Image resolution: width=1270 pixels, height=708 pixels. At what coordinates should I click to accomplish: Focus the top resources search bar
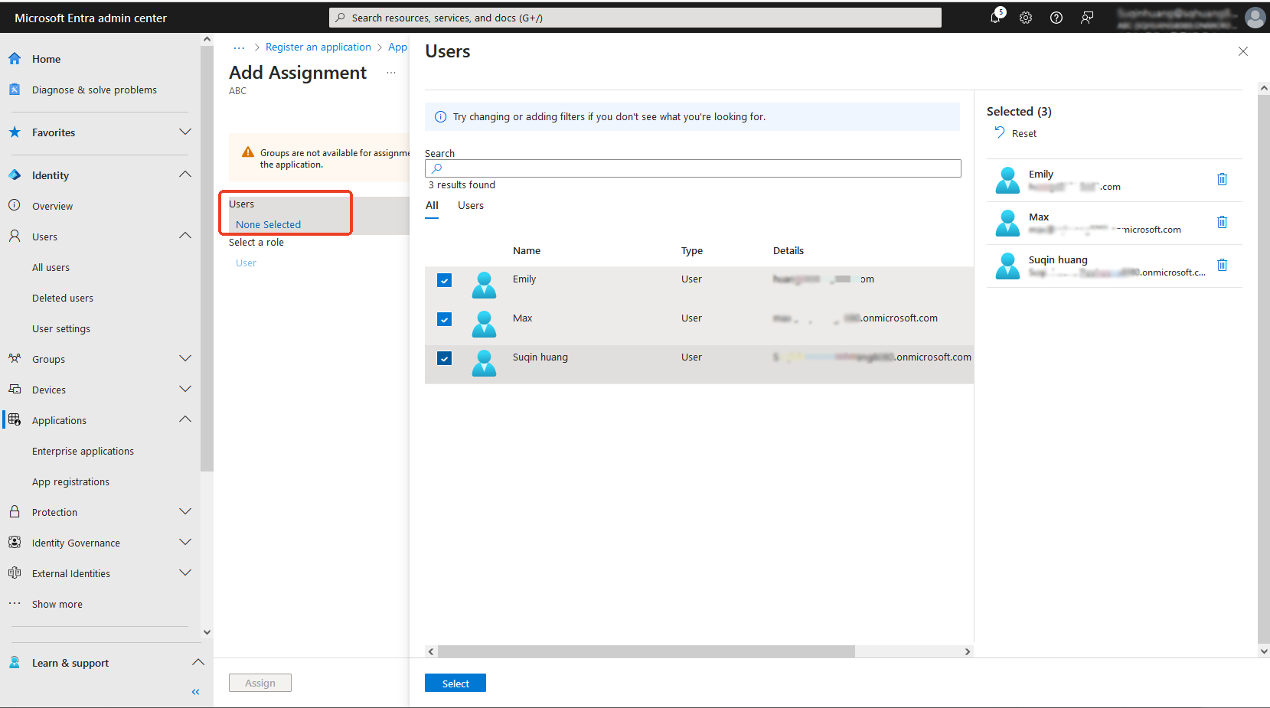tap(635, 18)
